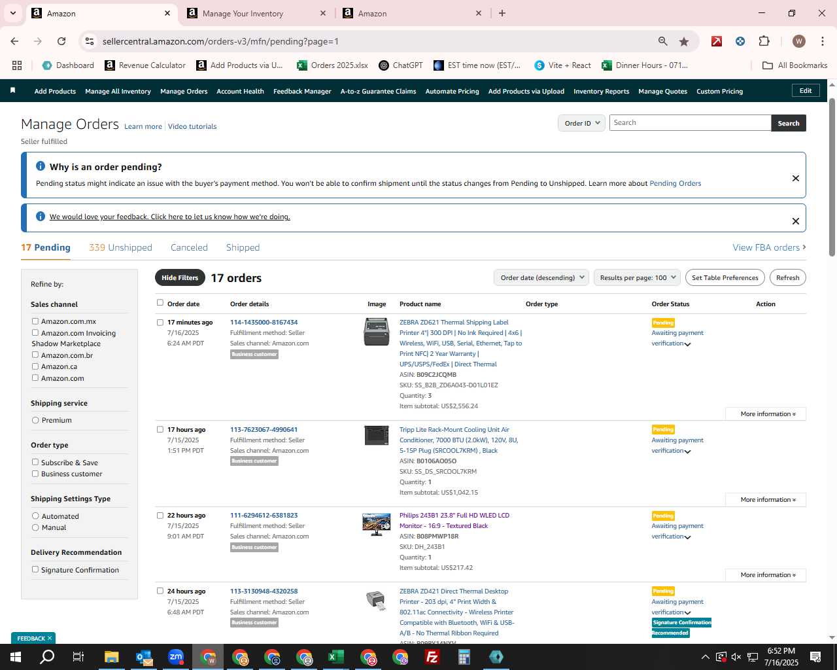Image resolution: width=837 pixels, height=670 pixels.
Task: Open Zoom from the taskbar
Action: click(176, 657)
